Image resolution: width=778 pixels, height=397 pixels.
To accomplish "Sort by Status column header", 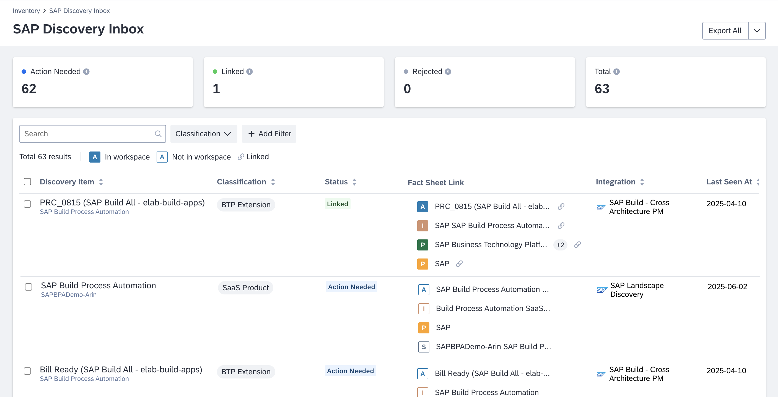I will (340, 182).
